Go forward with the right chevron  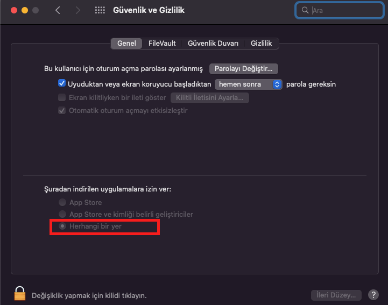point(77,10)
